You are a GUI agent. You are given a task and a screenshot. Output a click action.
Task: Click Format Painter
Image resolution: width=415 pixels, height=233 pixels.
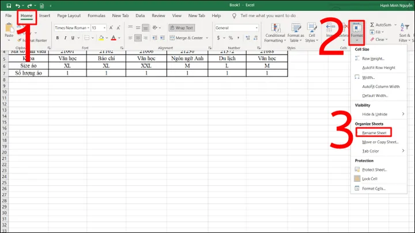32,40
